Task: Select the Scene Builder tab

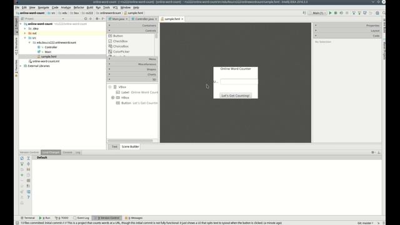Action: click(130, 147)
